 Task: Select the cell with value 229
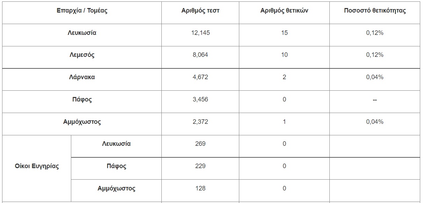(200, 166)
